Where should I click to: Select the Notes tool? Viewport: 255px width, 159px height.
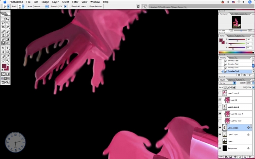(3, 56)
